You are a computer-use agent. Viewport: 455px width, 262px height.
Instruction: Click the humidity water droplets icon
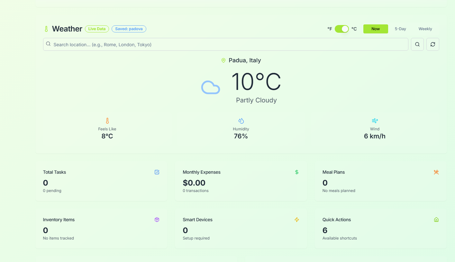tap(241, 120)
